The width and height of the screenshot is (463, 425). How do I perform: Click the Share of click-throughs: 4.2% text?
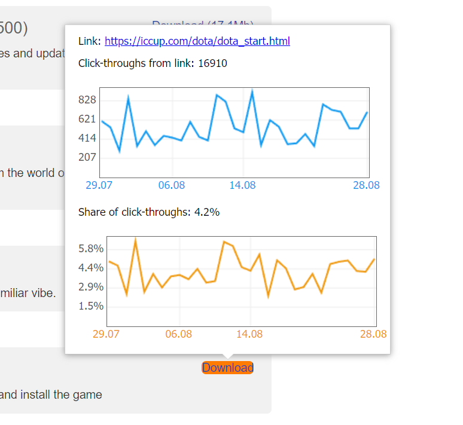(149, 212)
